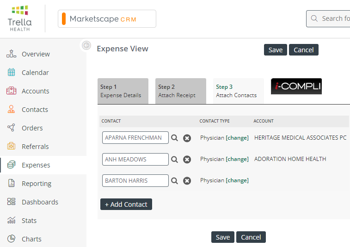Screen dimensions: 350x247
Task: Switch to Step 2 Attach Receipt tab
Action: (181, 91)
